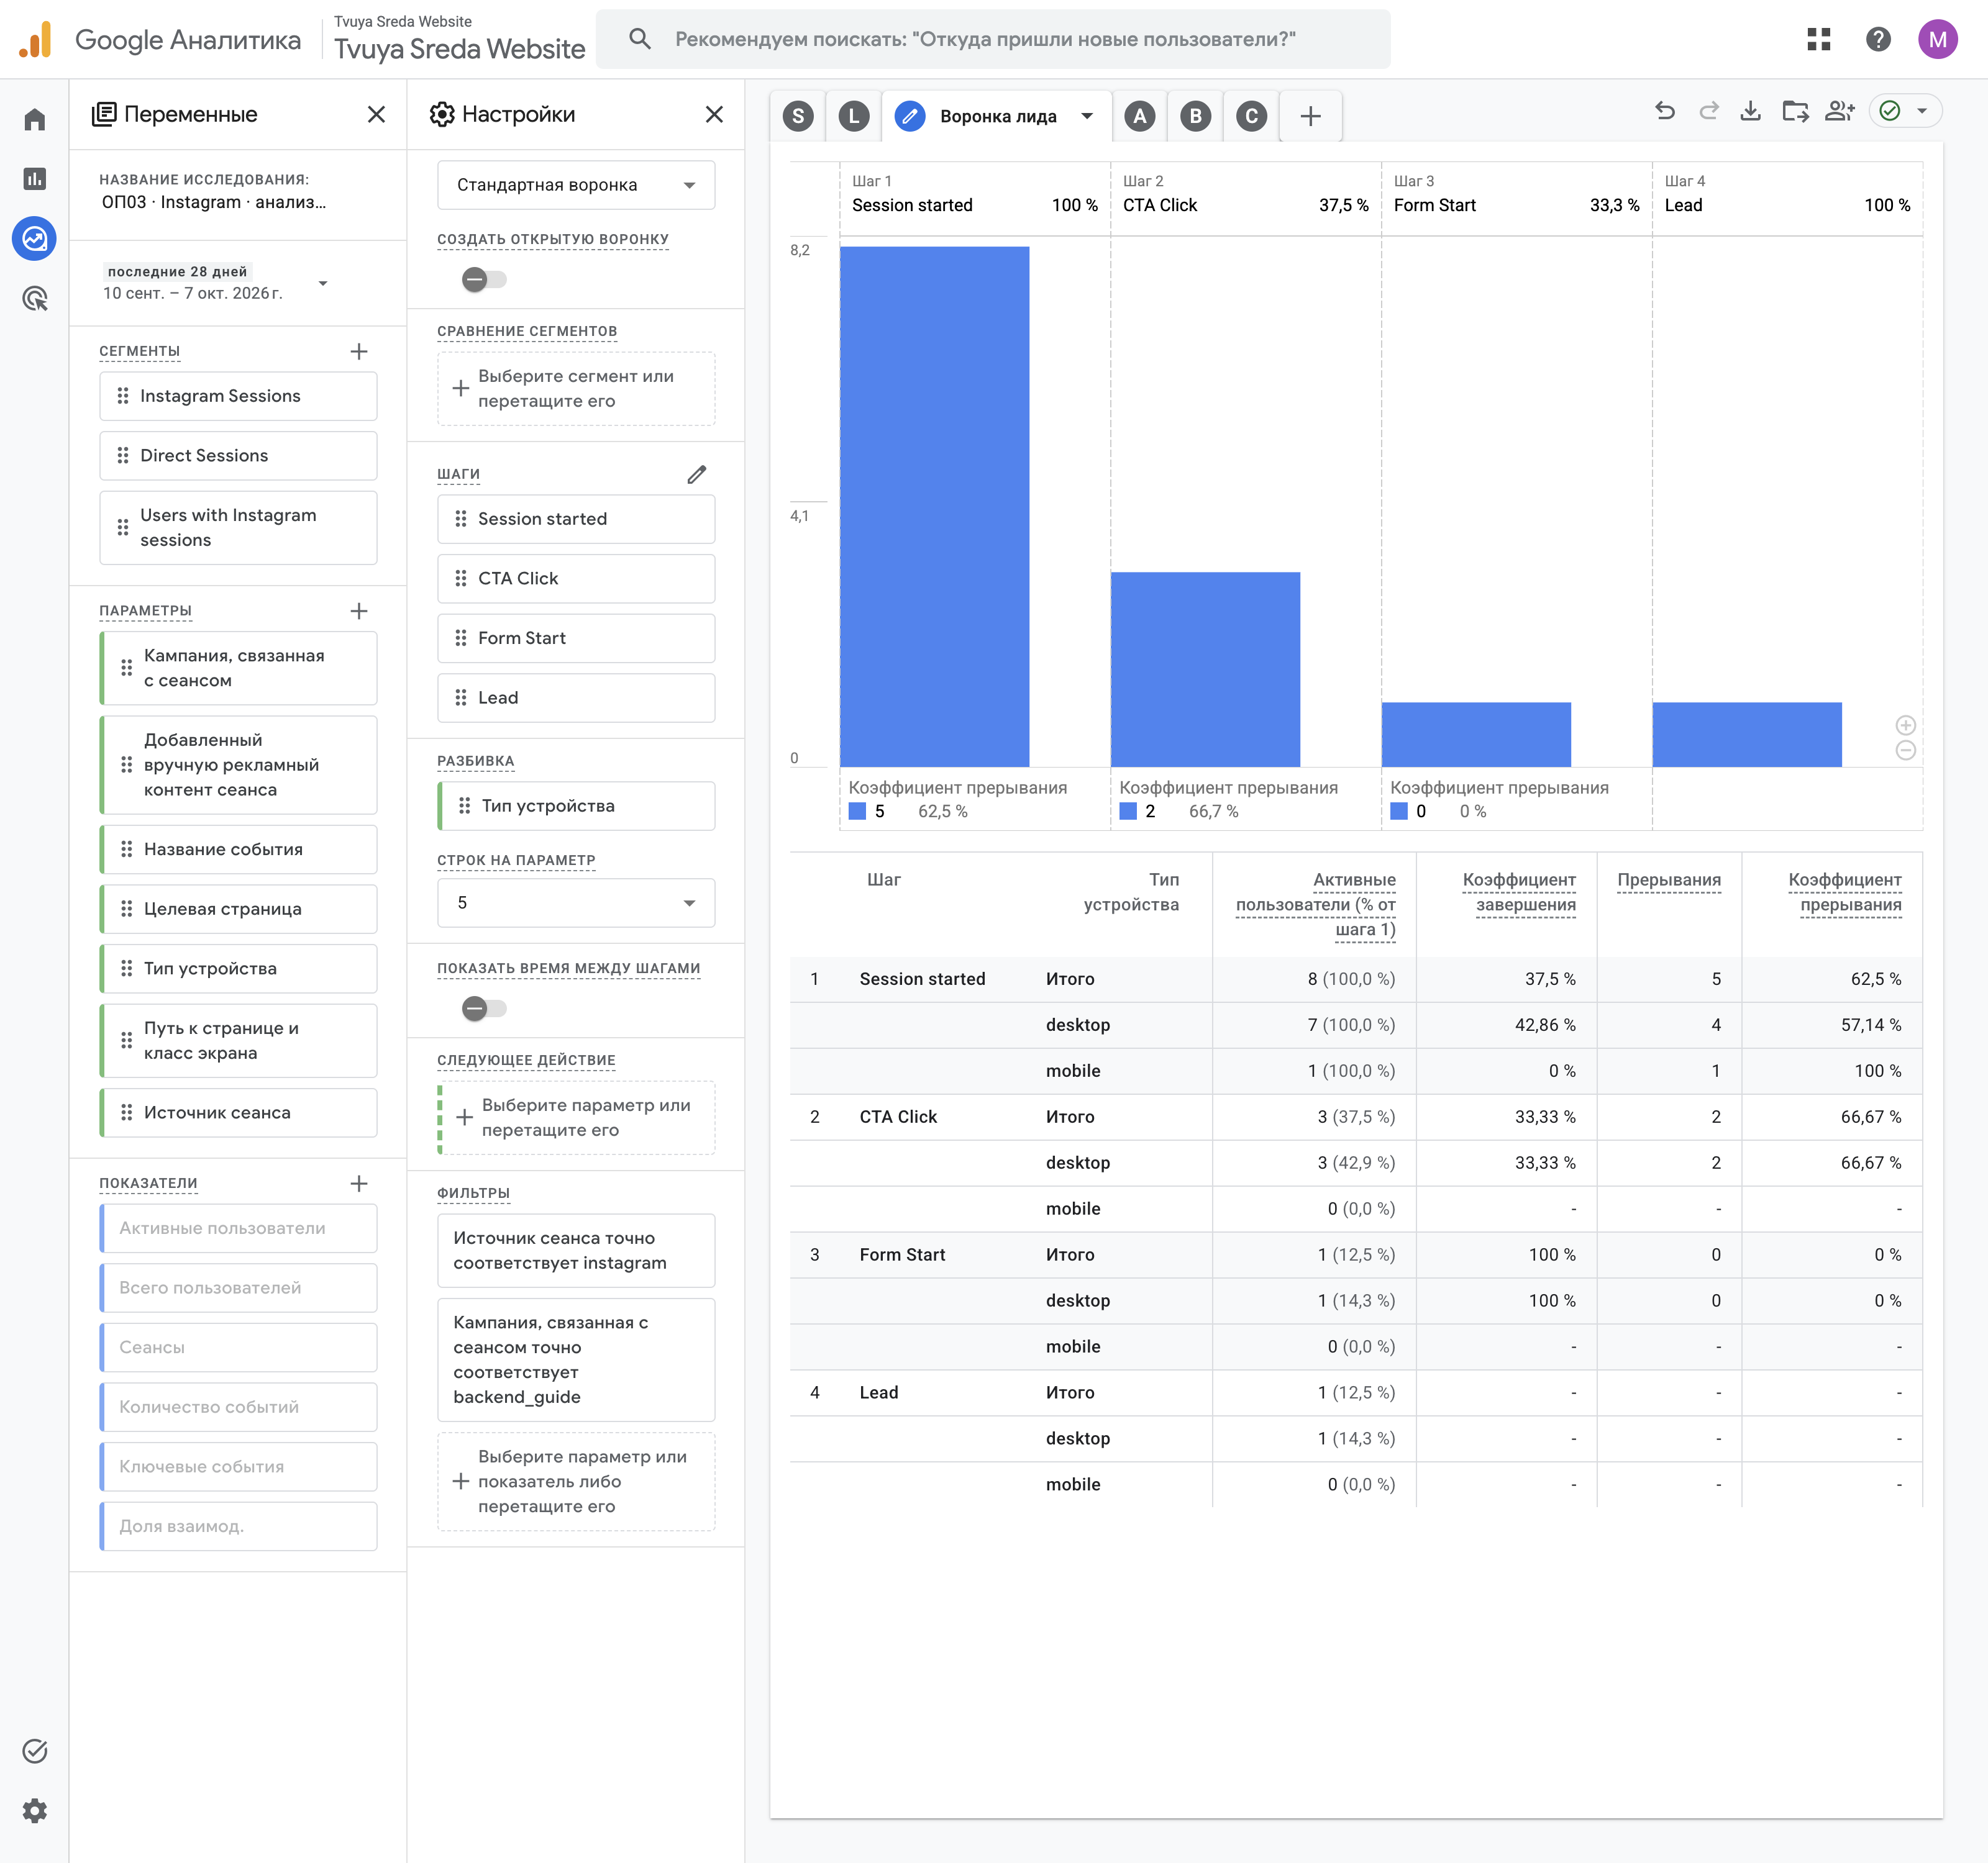
Task: Click the Instagram Sessions segment
Action: click(x=238, y=397)
